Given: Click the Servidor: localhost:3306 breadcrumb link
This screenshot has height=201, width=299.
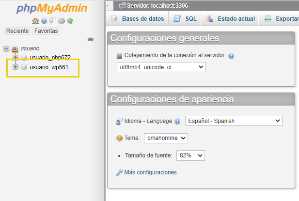Looking at the screenshot, I should coord(157,6).
